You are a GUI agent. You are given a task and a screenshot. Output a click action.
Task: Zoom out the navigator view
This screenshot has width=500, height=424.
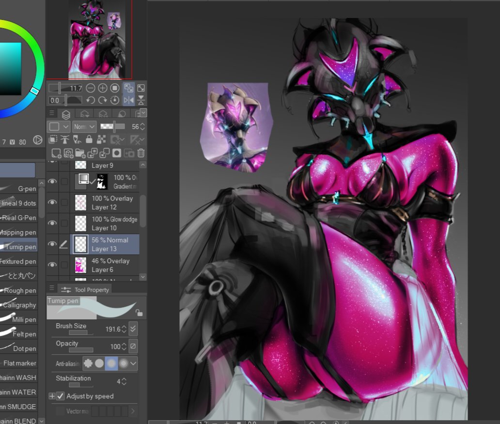(90, 88)
